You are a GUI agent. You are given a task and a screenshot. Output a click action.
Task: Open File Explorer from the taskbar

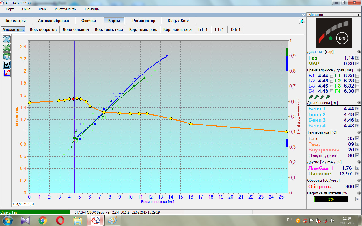(x=77, y=220)
